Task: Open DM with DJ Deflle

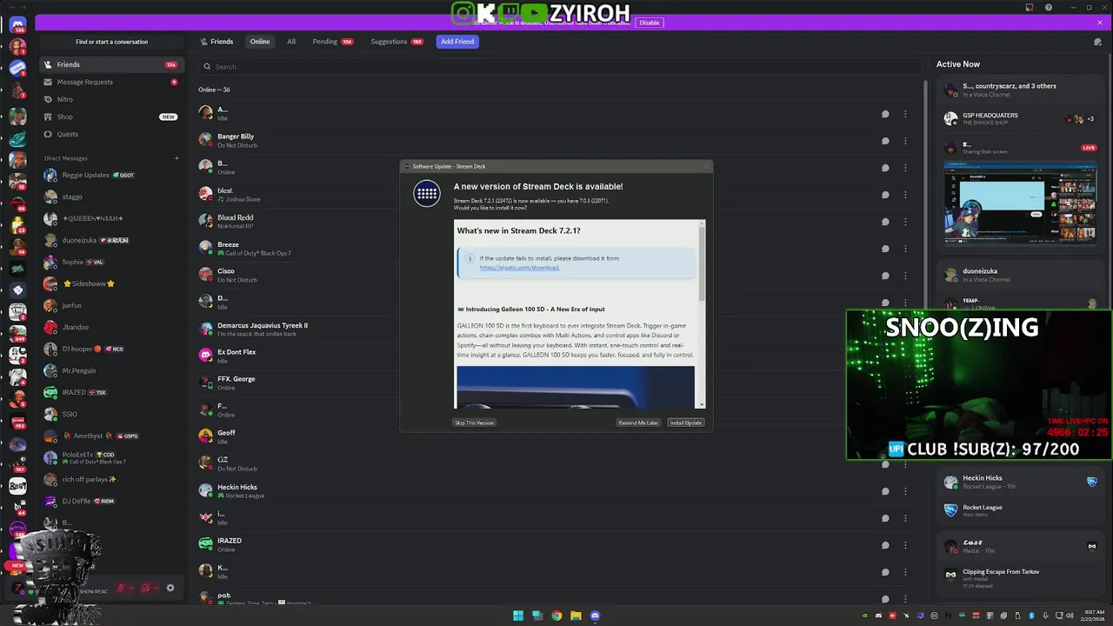Action: [110, 501]
